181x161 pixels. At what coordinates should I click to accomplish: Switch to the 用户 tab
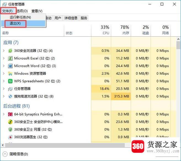(58, 18)
